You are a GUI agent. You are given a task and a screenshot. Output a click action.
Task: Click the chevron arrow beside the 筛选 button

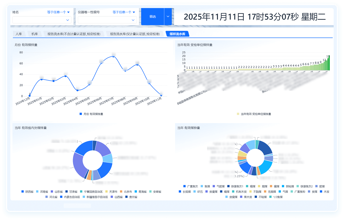pos(168,17)
